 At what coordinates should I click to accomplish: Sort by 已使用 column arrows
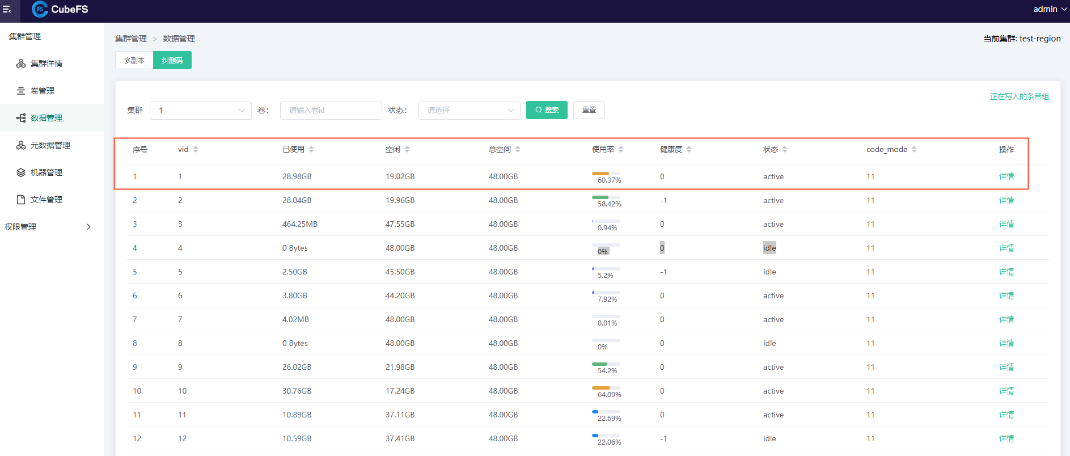point(311,149)
